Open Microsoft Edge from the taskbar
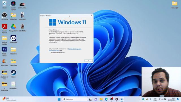Image resolution: width=181 pixels, height=102 pixels. coord(106,99)
